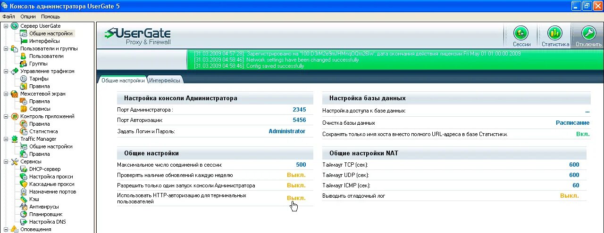This screenshot has height=233, width=604.
Task: Click the Настройка прокси shield icon
Action: click(x=24, y=177)
